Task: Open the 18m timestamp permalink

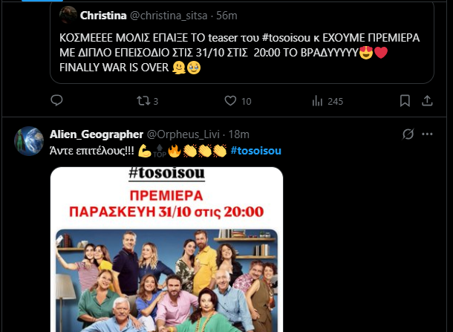Action: [238, 134]
